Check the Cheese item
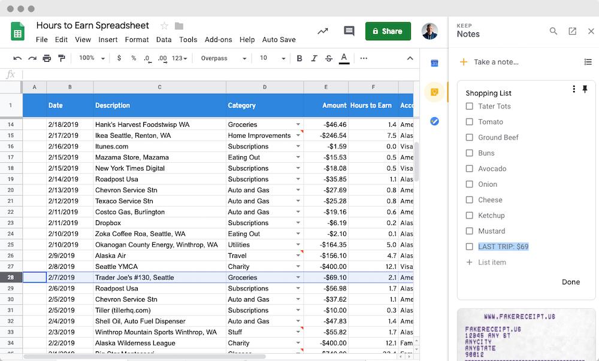Viewport: 599px width, 361px height. (470, 200)
